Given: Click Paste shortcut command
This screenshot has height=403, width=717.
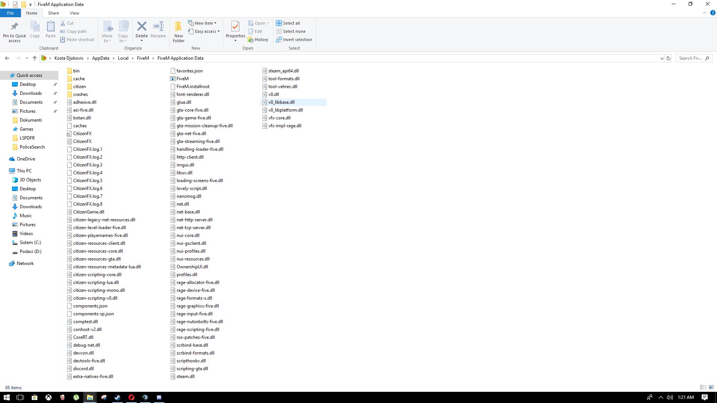Looking at the screenshot, I should [x=77, y=40].
